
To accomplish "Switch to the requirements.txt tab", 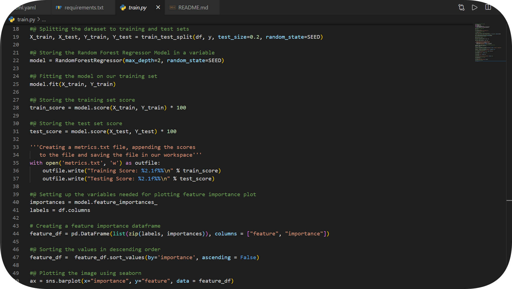I will coord(83,7).
